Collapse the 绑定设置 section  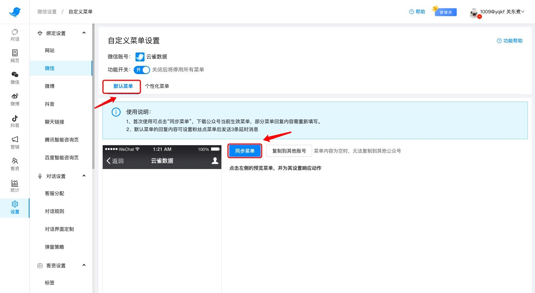[x=84, y=33]
